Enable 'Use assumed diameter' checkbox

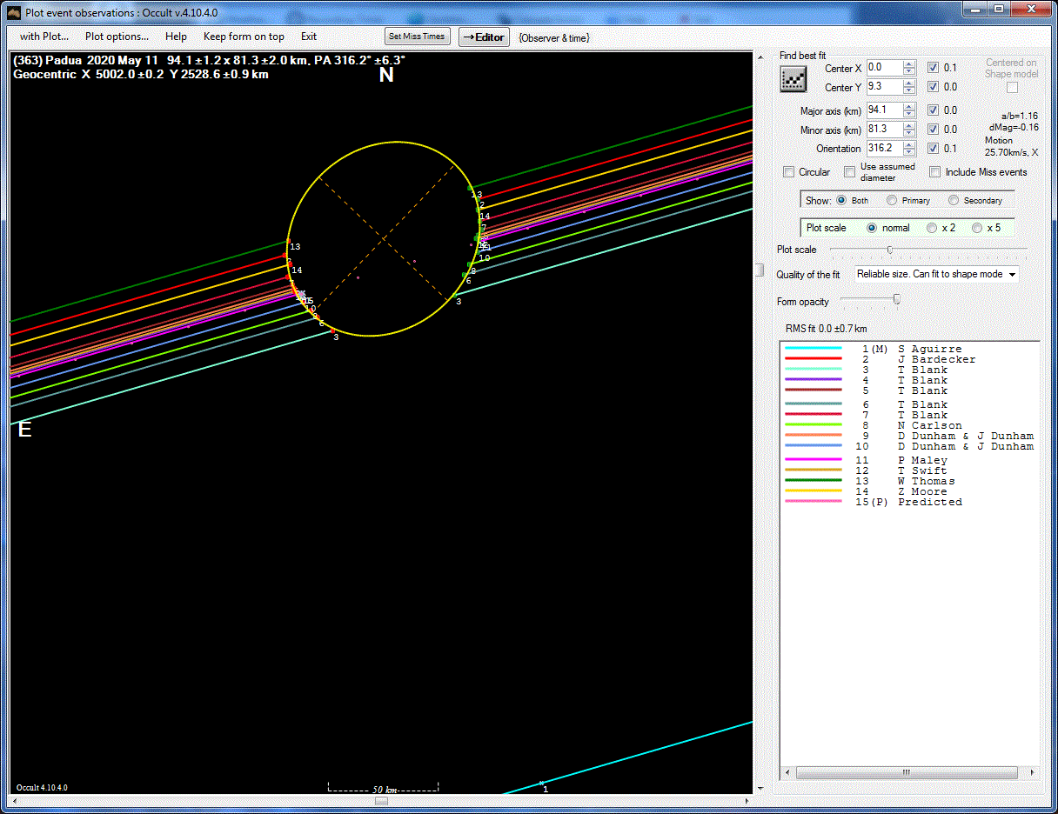coord(850,172)
